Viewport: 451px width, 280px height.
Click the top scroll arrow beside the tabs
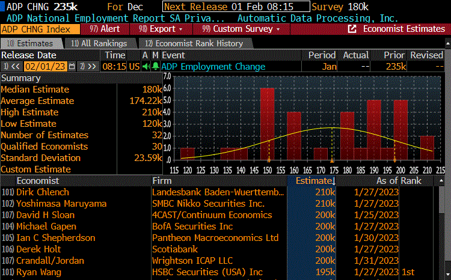pos(448,43)
